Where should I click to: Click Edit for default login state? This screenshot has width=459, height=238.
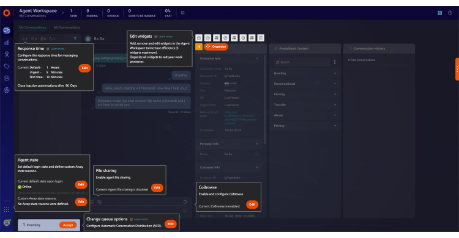coord(81,184)
